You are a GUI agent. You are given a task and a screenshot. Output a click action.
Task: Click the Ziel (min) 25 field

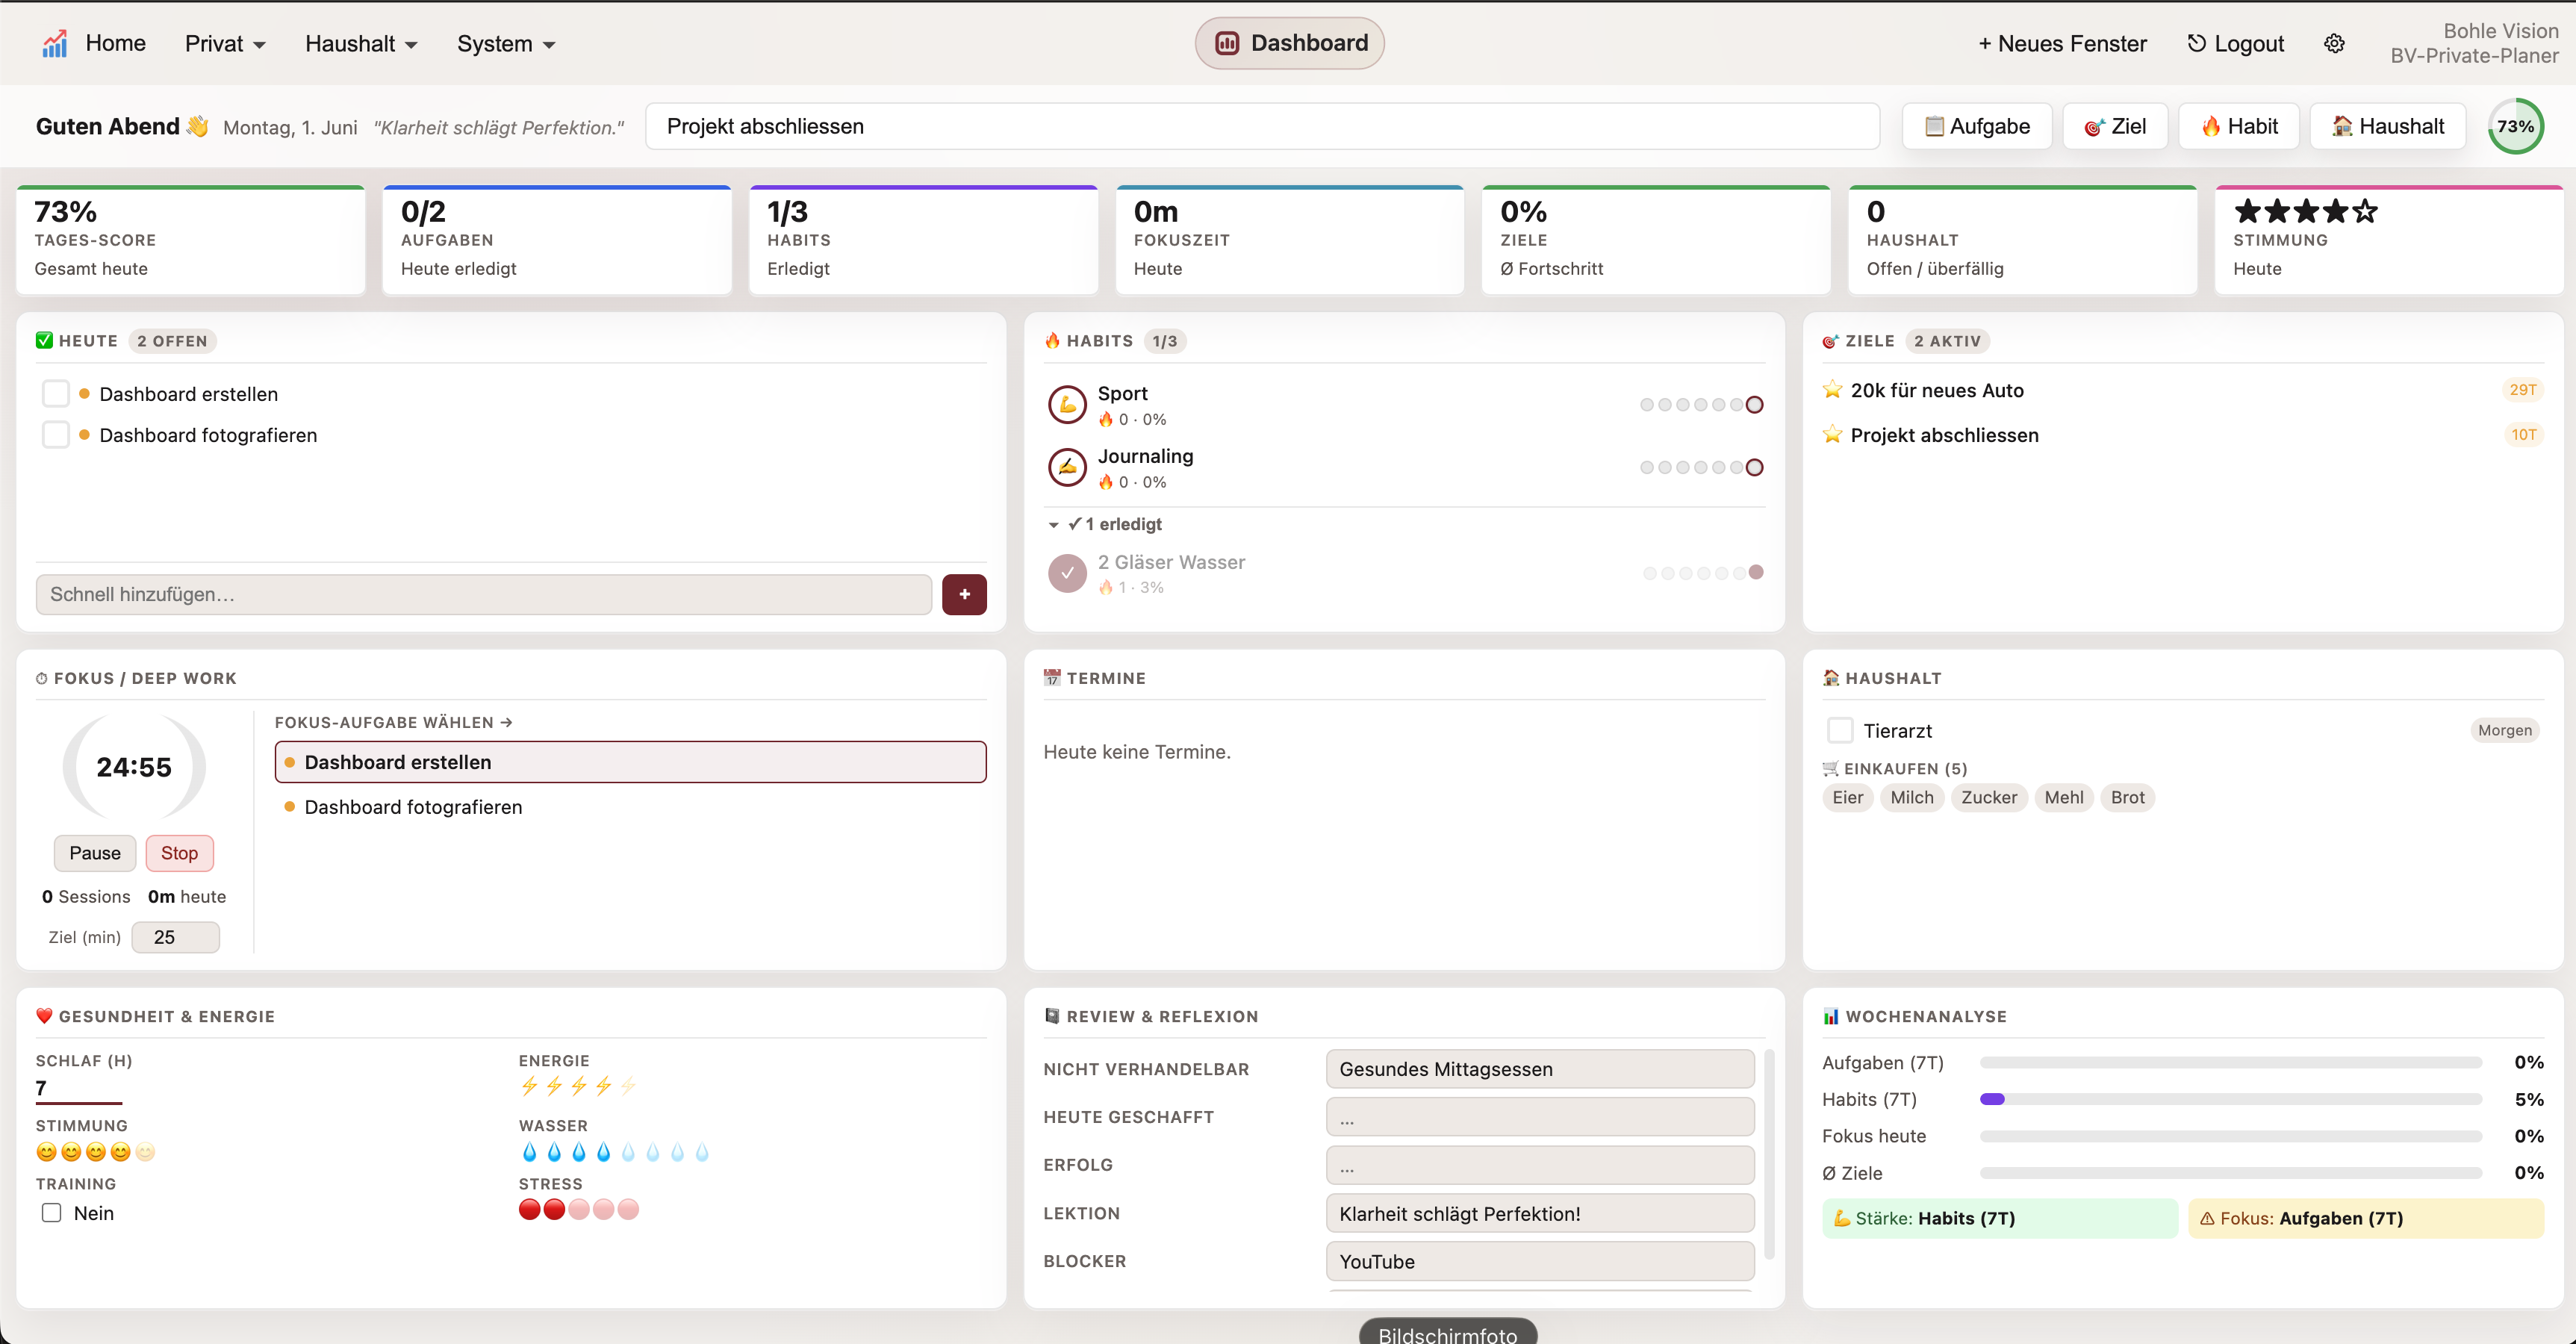click(x=176, y=937)
